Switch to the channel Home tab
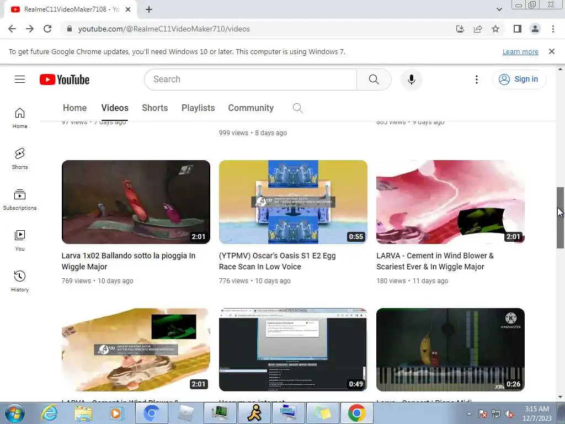The width and height of the screenshot is (565, 424). pos(74,108)
